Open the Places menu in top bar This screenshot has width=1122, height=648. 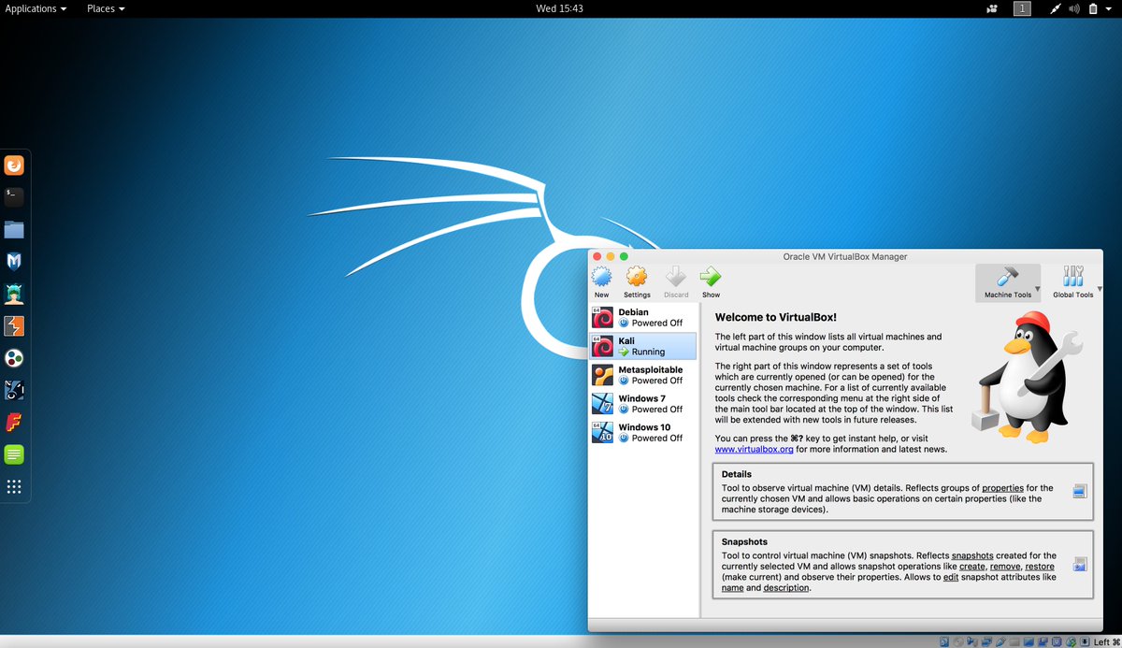click(106, 8)
